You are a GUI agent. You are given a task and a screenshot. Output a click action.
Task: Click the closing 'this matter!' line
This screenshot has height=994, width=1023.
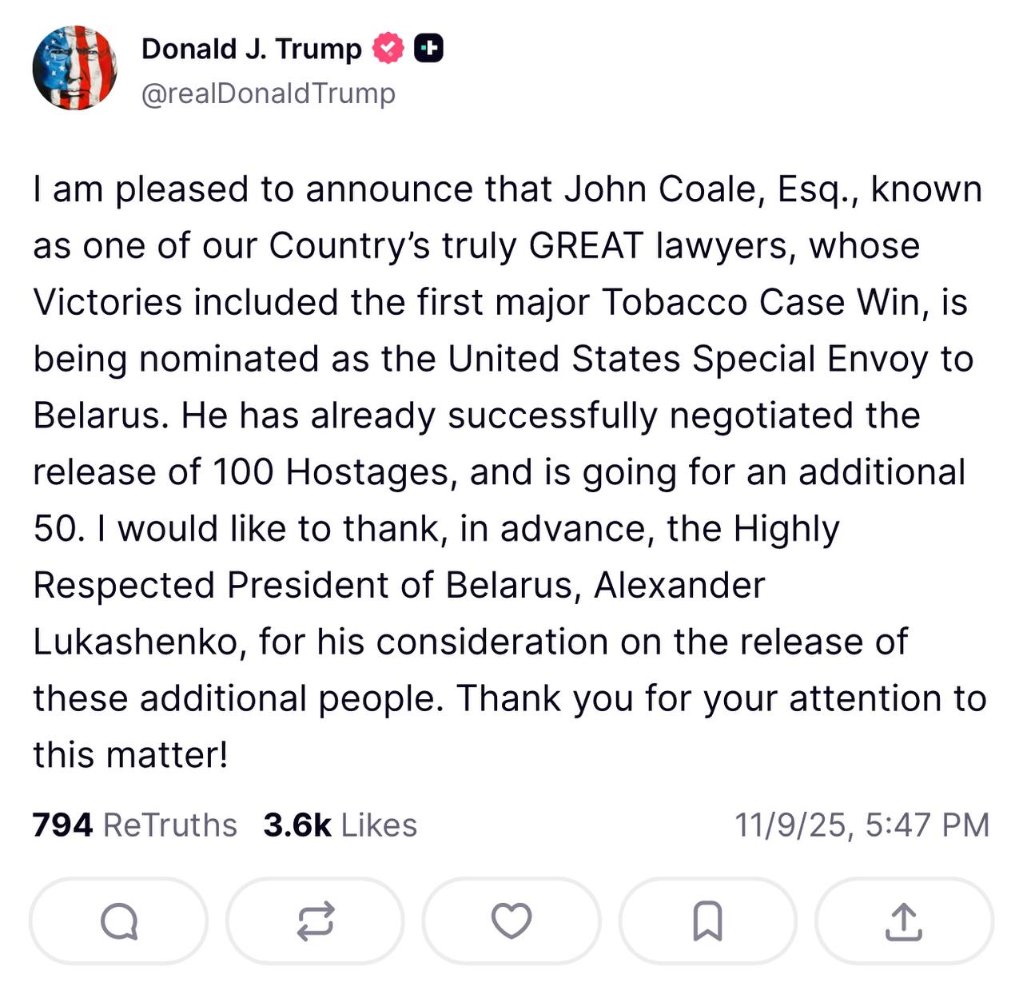[x=130, y=755]
